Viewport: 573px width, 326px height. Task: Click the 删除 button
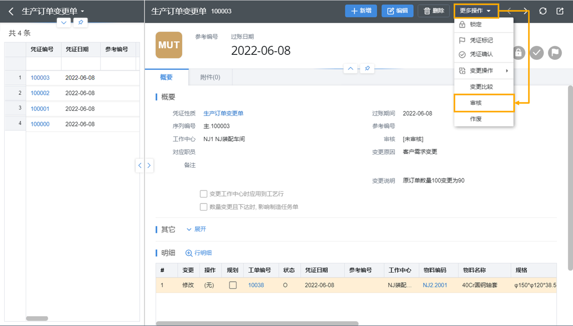434,11
